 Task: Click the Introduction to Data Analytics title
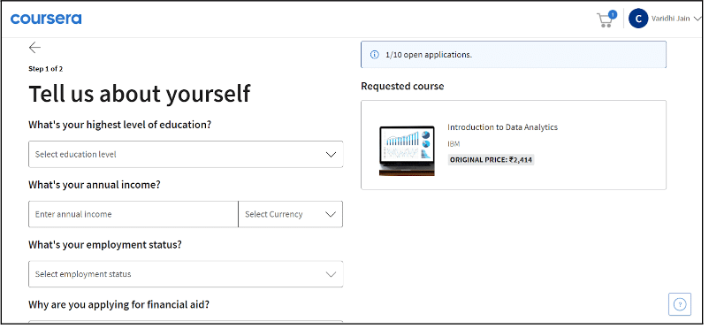point(502,127)
